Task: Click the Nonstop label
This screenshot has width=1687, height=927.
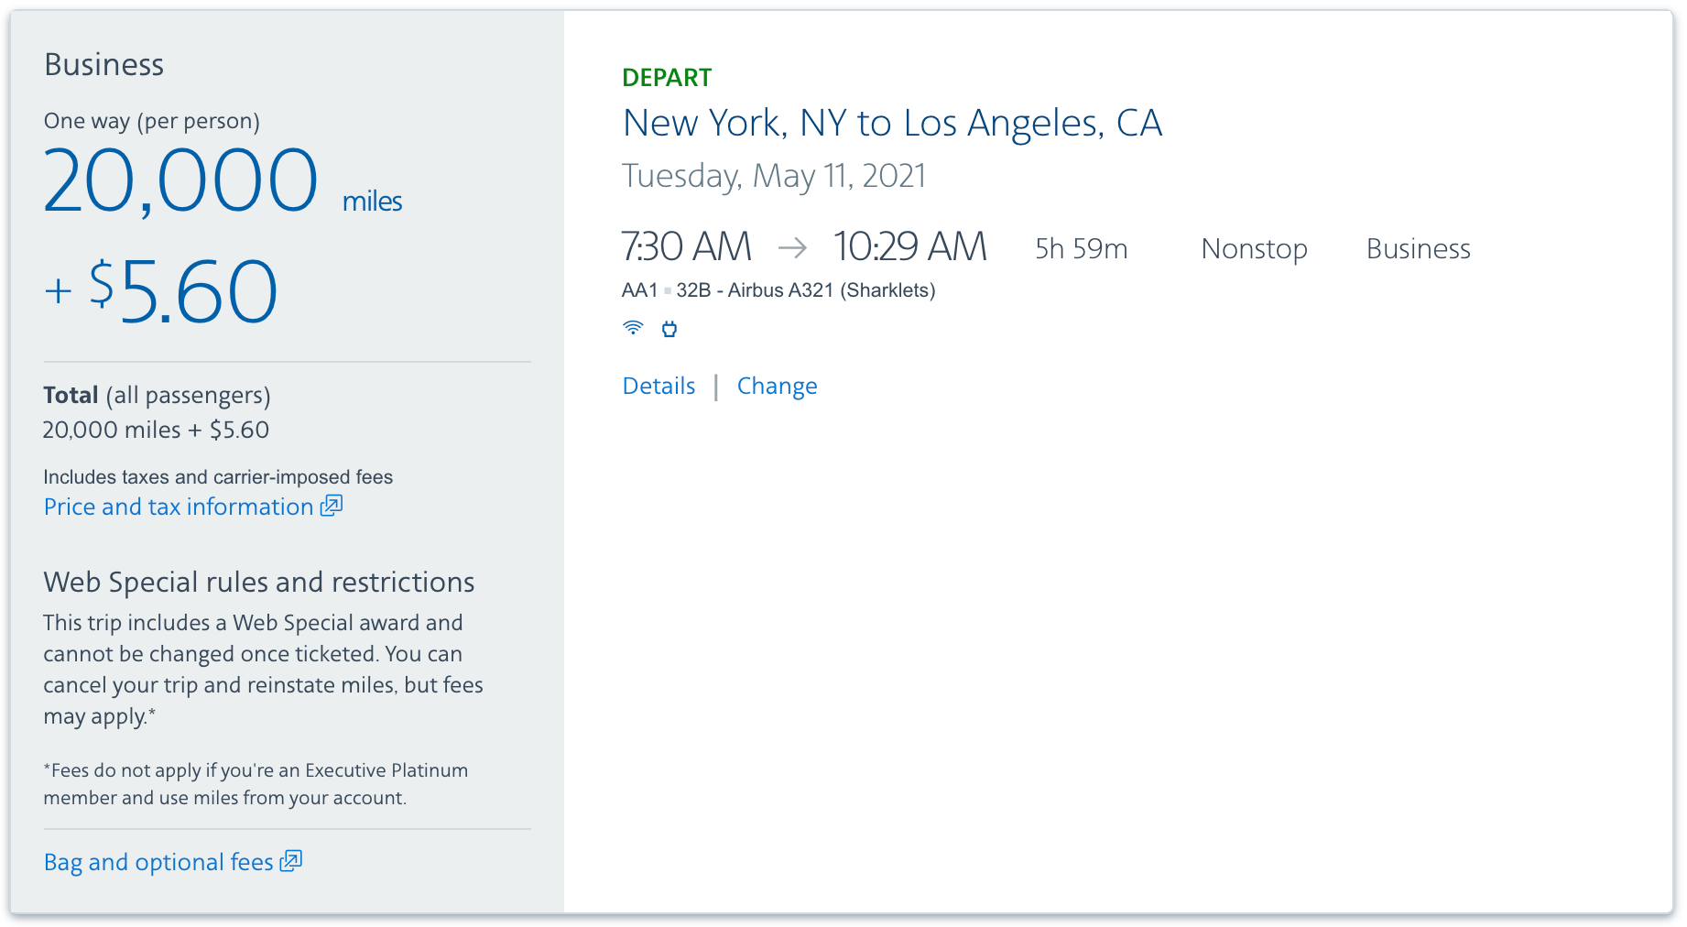Action: click(1254, 249)
